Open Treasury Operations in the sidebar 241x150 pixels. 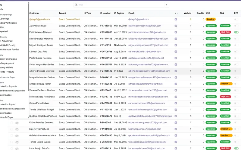[8, 59]
